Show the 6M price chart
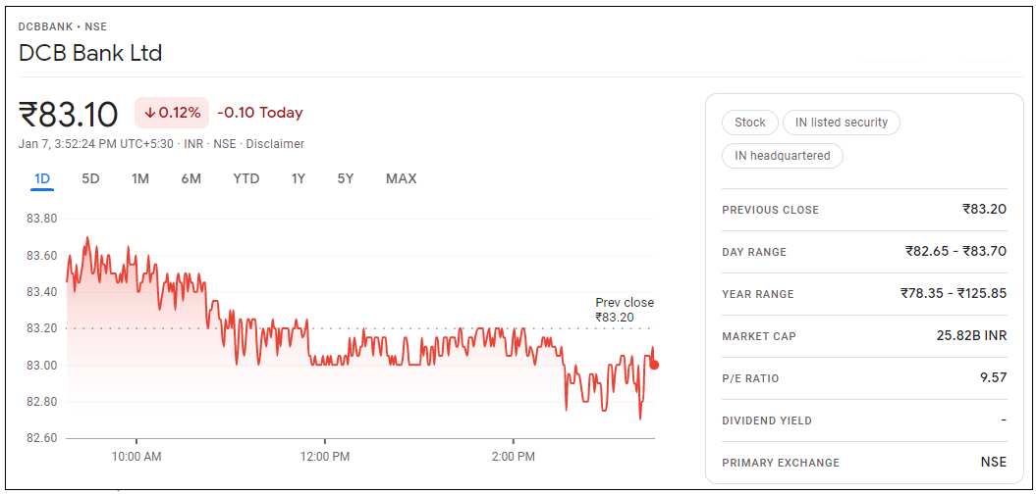The height and width of the screenshot is (494, 1036). pos(191,178)
